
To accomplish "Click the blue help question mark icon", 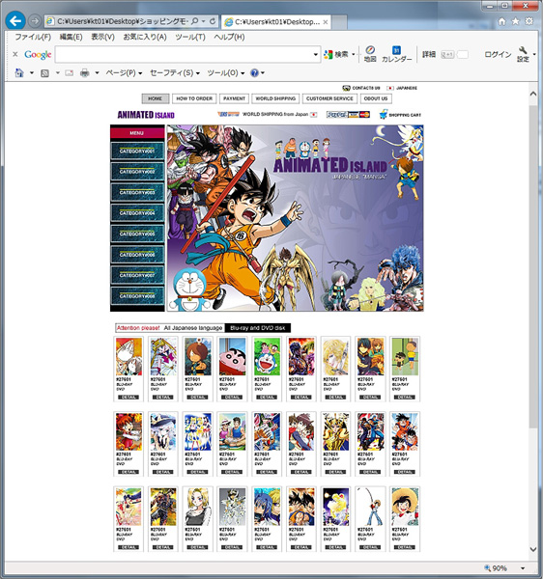I will [254, 73].
